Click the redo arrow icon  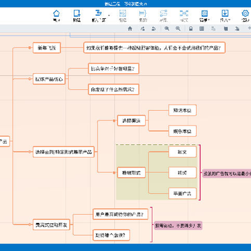143,29
